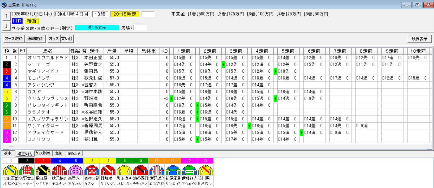Click the 単勝 column header
This screenshot has height=188, width=434.
pyautogui.click(x=129, y=51)
